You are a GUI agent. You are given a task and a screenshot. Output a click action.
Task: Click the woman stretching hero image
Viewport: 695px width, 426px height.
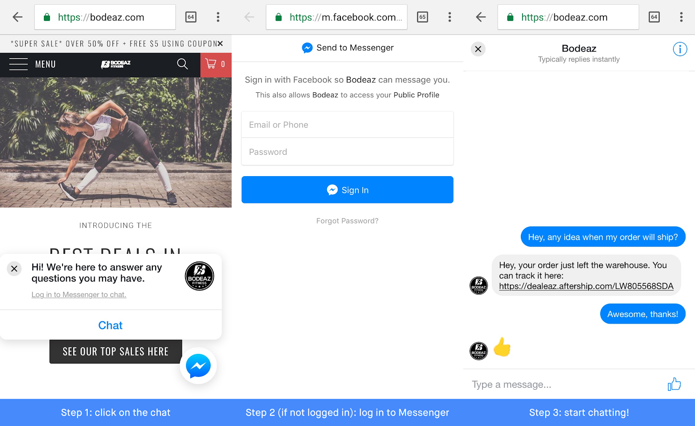click(x=116, y=142)
